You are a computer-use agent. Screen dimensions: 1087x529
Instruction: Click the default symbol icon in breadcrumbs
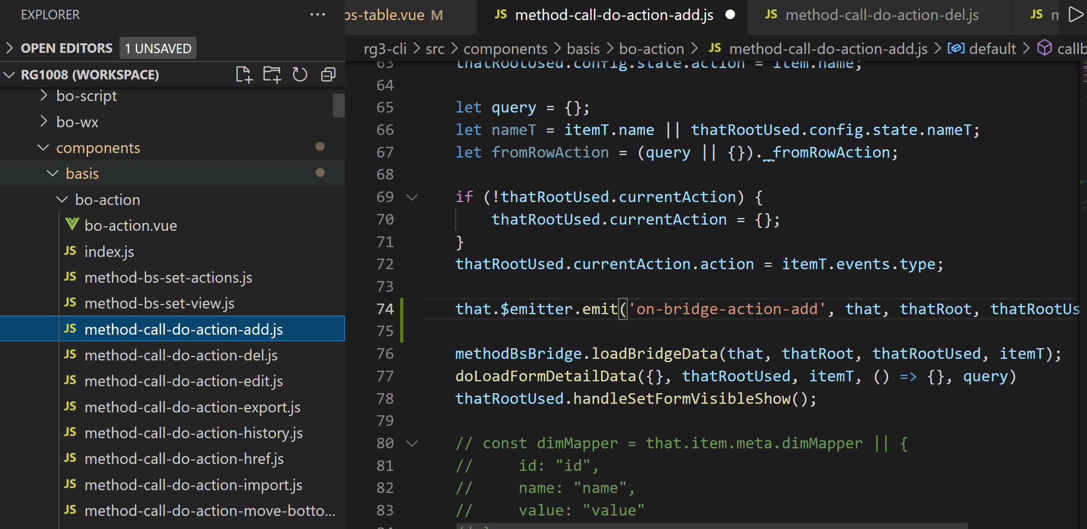pos(956,49)
